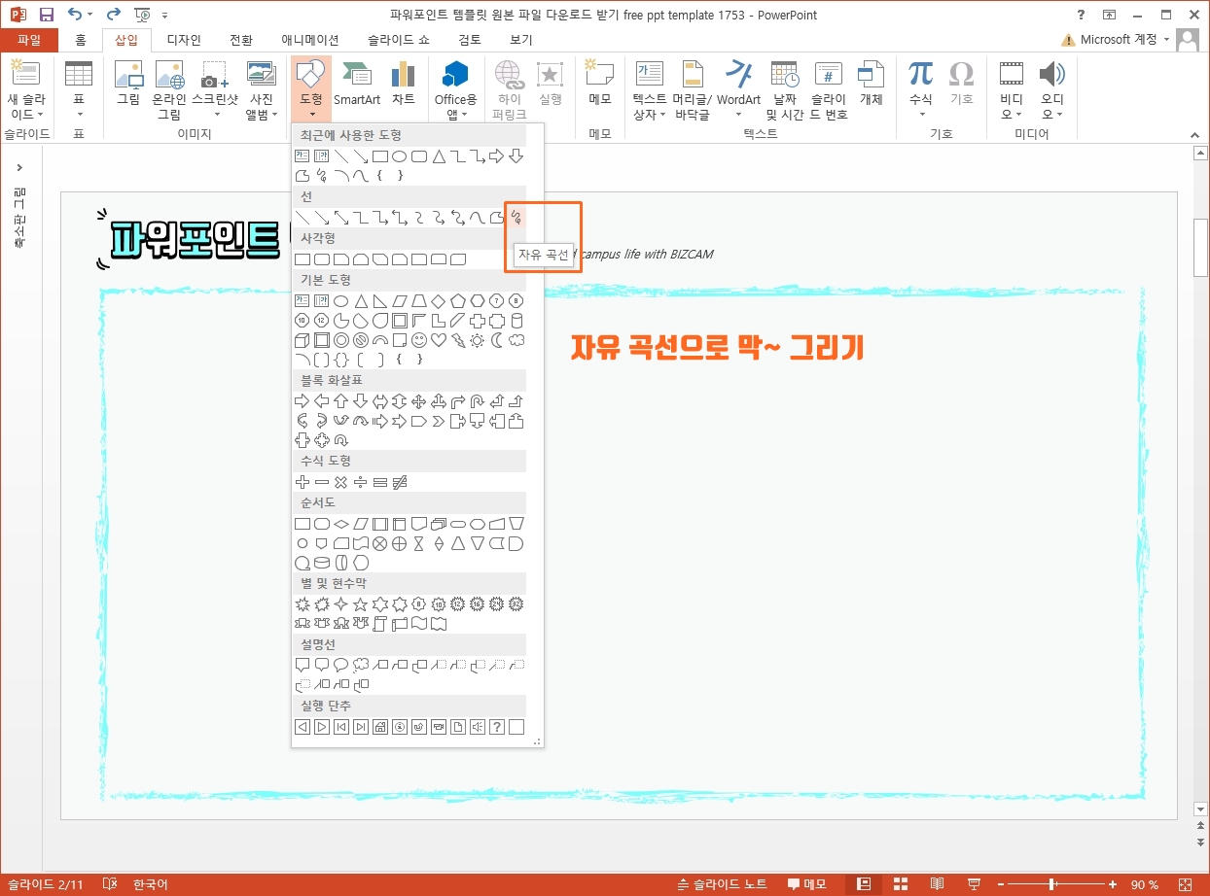This screenshot has width=1210, height=896.
Task: Switch to slide sorter view
Action: pos(901,884)
